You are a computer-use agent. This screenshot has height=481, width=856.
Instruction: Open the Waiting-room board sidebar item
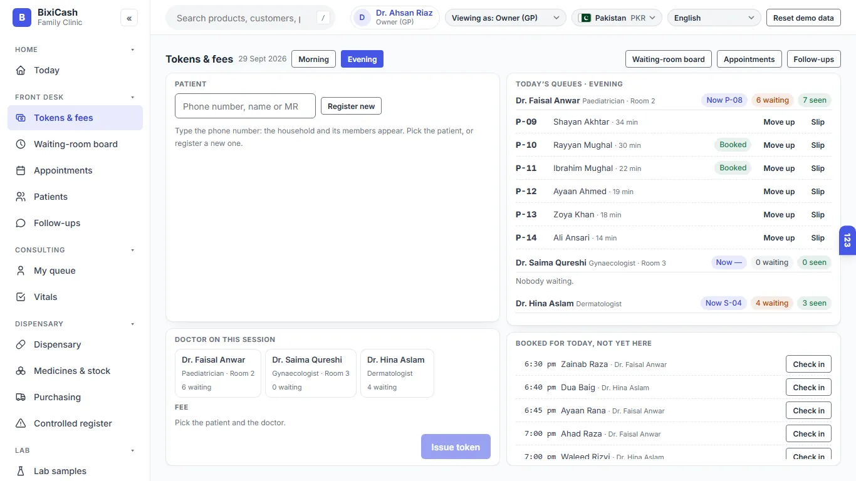tap(75, 144)
